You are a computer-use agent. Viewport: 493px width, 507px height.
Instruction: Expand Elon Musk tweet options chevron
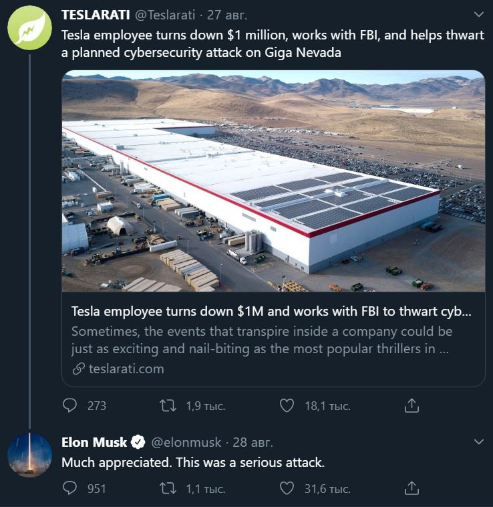(x=478, y=442)
